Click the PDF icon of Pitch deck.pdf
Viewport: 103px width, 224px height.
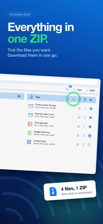[x=30, y=124]
